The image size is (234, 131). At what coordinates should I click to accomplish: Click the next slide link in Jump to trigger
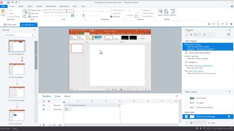(195, 56)
